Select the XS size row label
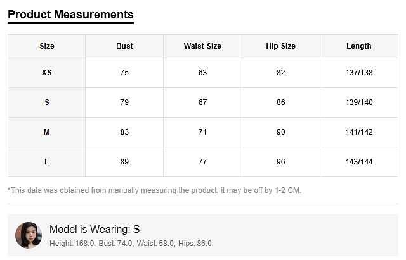406x260 pixels. point(47,73)
